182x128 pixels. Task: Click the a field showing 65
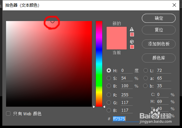point(164,78)
